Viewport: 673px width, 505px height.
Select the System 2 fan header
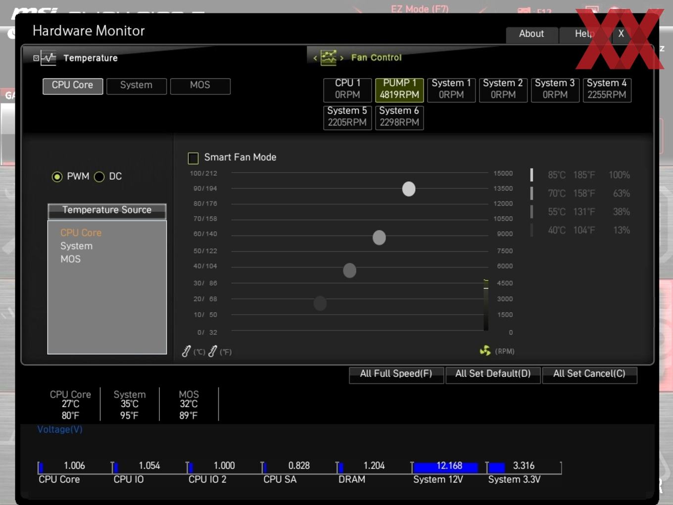click(x=503, y=90)
